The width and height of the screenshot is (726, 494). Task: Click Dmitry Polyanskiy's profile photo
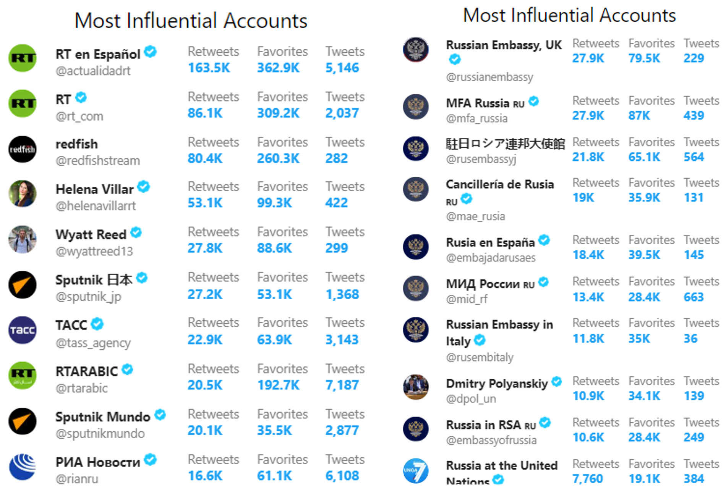click(416, 387)
